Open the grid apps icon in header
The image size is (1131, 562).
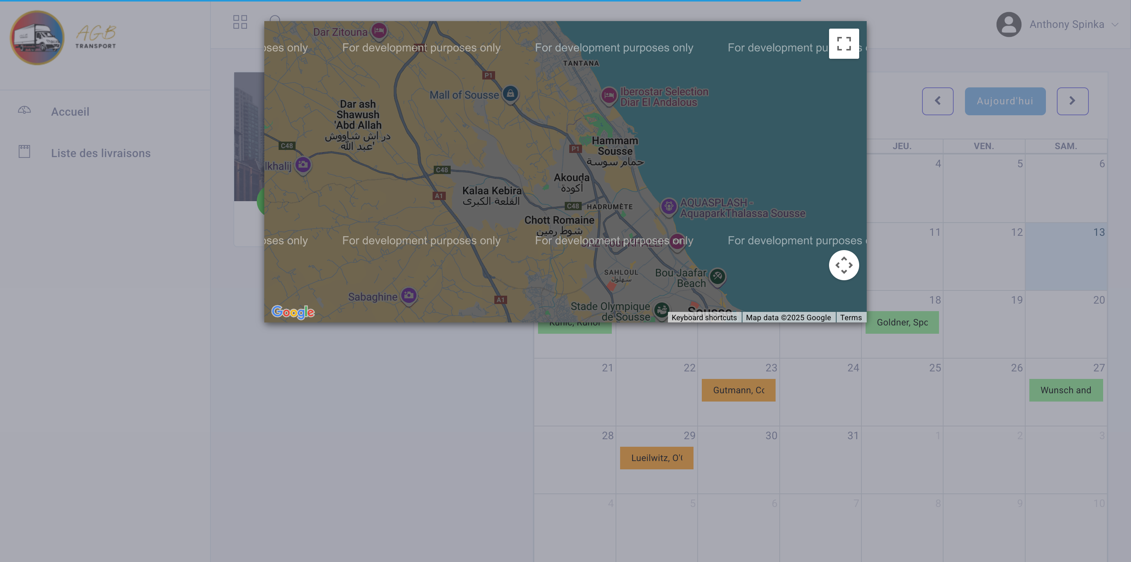click(240, 22)
